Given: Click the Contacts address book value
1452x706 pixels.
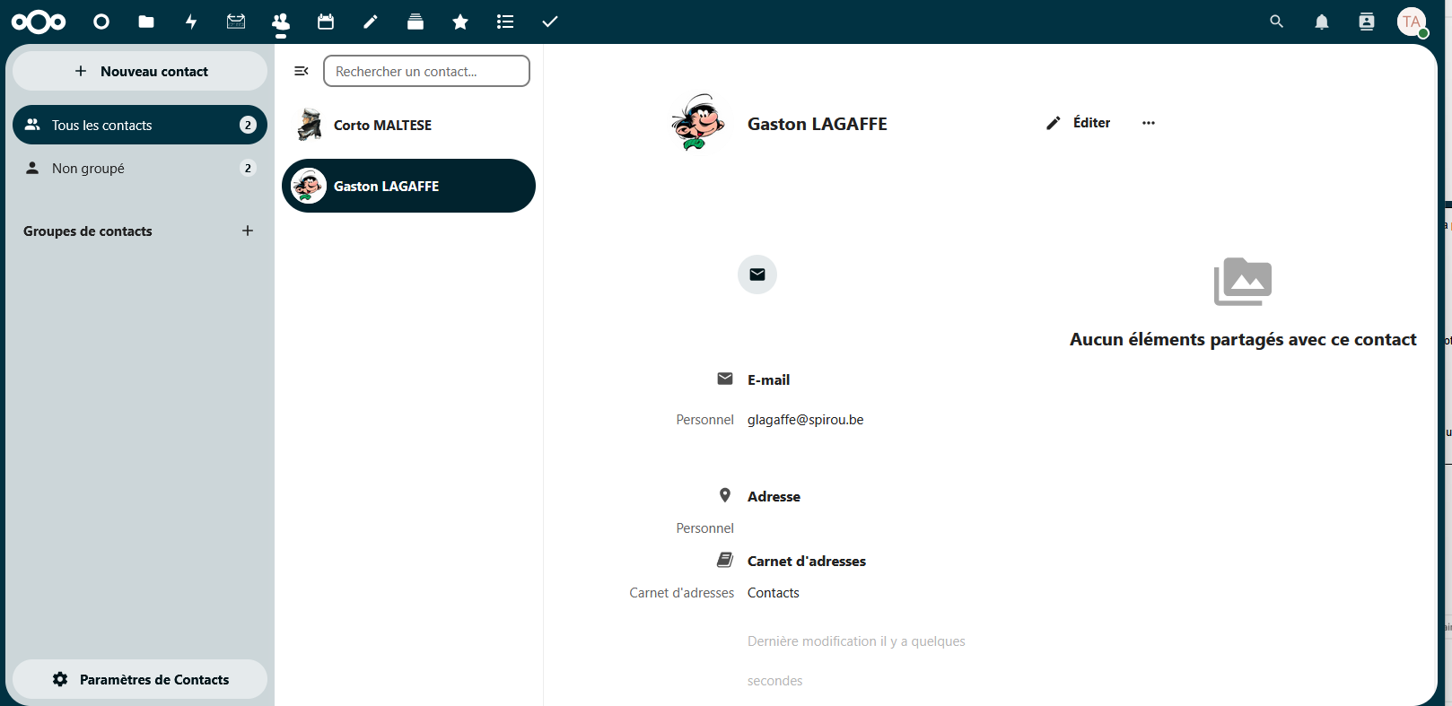Looking at the screenshot, I should coord(773,593).
